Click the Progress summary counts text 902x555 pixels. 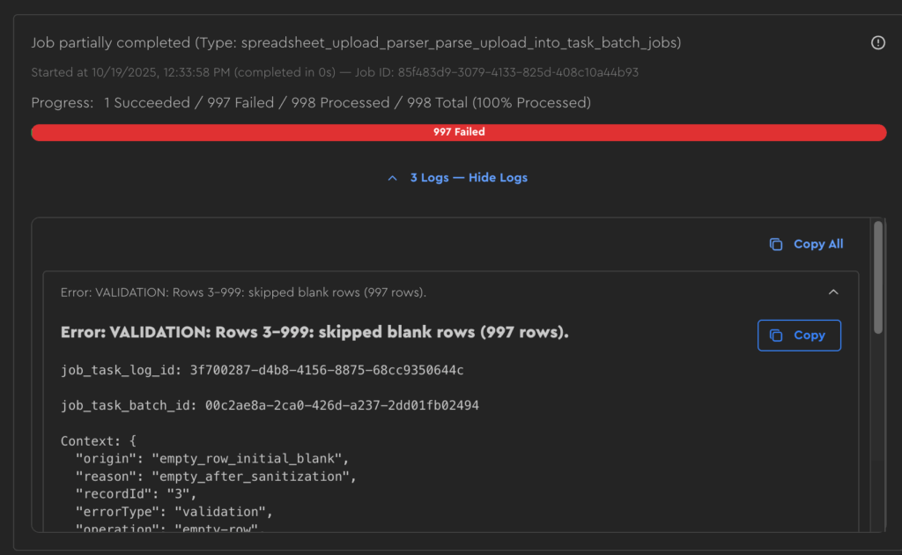[347, 103]
